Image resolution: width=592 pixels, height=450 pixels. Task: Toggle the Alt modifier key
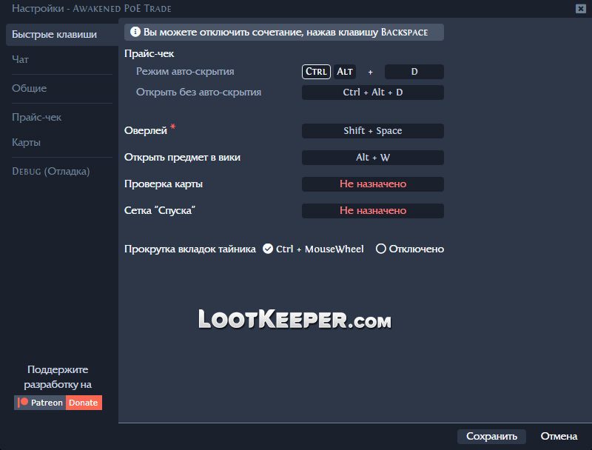(x=344, y=72)
